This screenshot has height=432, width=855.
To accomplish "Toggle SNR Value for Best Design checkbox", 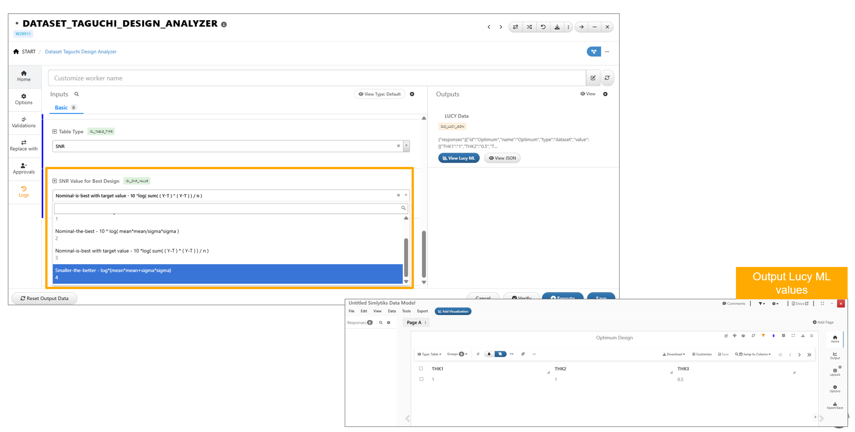I will (x=54, y=181).
